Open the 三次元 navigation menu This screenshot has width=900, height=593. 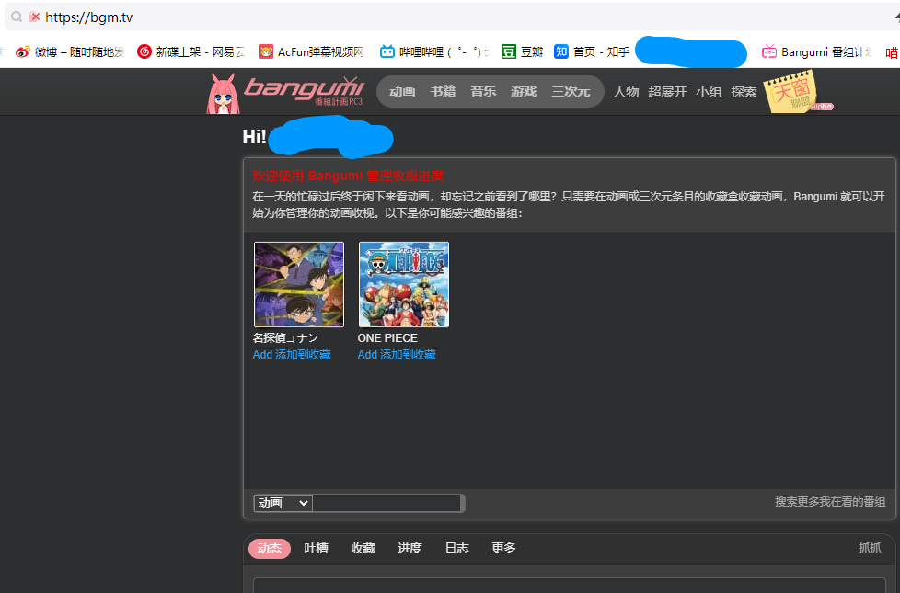tap(571, 91)
